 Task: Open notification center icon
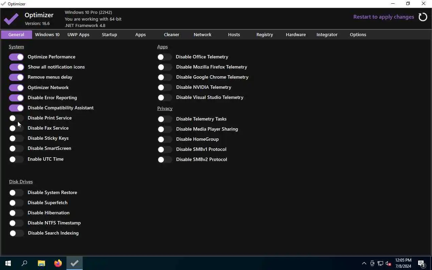point(422,263)
